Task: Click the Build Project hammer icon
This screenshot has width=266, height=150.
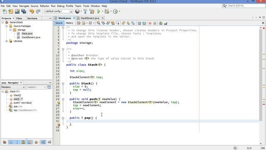Action: click(85, 11)
